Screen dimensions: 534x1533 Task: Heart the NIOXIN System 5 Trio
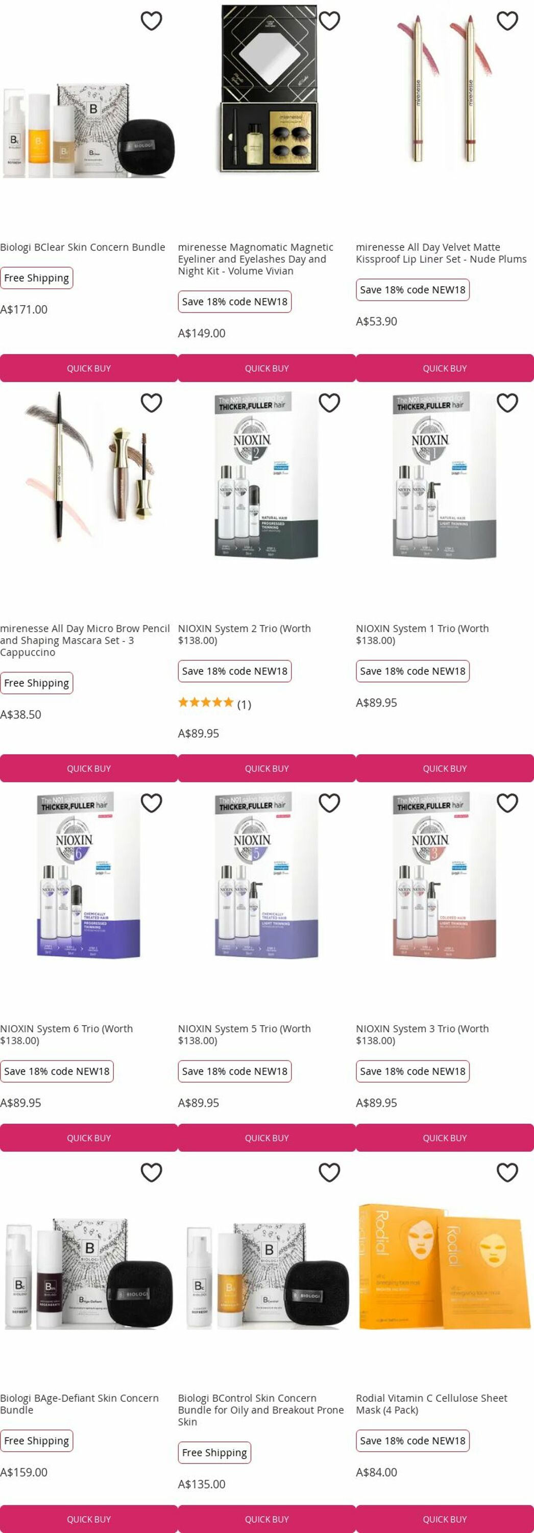pyautogui.click(x=329, y=803)
